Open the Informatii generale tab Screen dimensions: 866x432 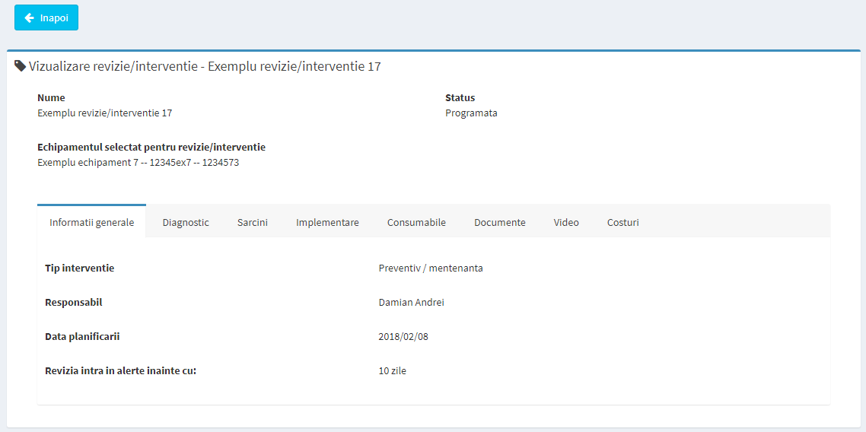[x=91, y=222]
